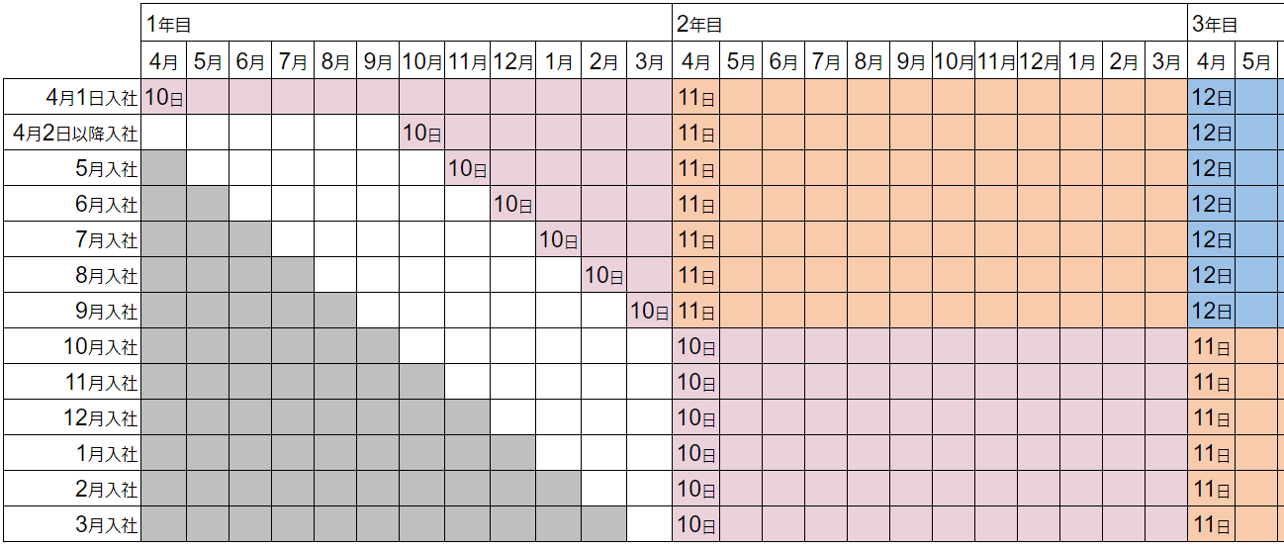Select the 10月 month header under 1年目
1284x549 pixels.
422,61
